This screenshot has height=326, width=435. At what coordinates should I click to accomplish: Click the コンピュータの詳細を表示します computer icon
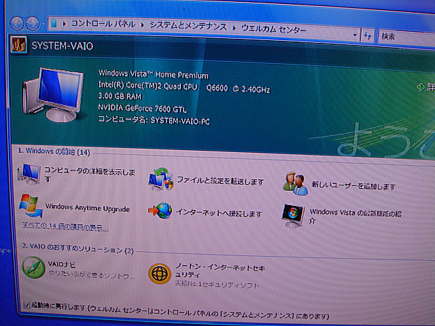(x=29, y=174)
